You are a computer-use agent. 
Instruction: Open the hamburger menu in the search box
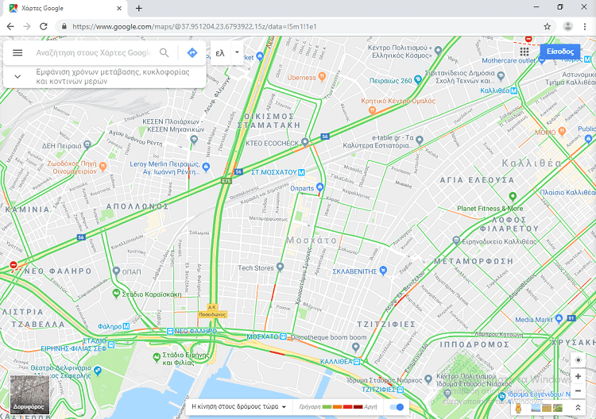pyautogui.click(x=17, y=52)
